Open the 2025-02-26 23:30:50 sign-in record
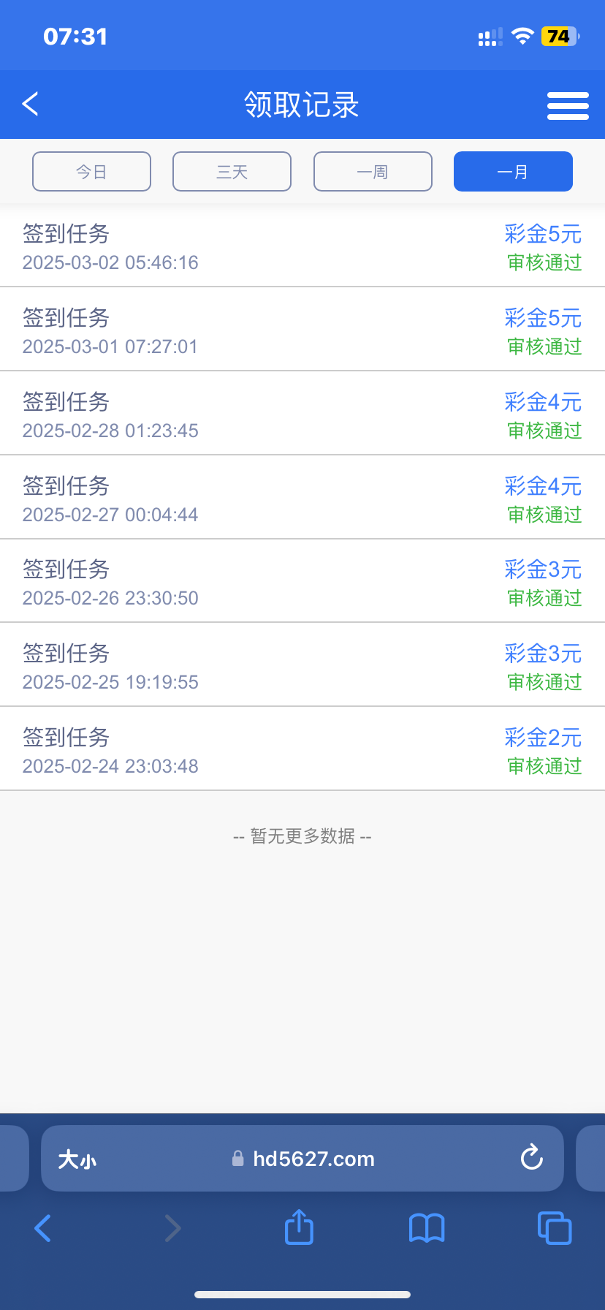Image resolution: width=605 pixels, height=1310 pixels. pyautogui.click(x=219, y=582)
